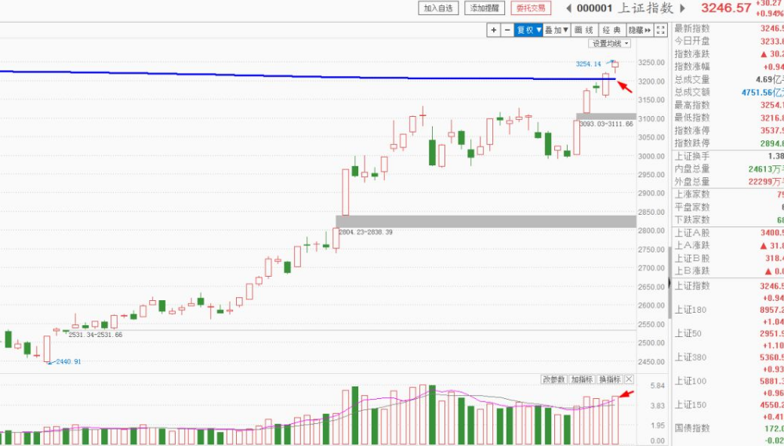
Task: Select the last candlestick near 3254.14
Action: pos(615,66)
